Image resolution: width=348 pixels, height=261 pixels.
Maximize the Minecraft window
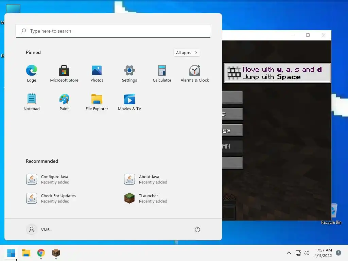point(308,35)
